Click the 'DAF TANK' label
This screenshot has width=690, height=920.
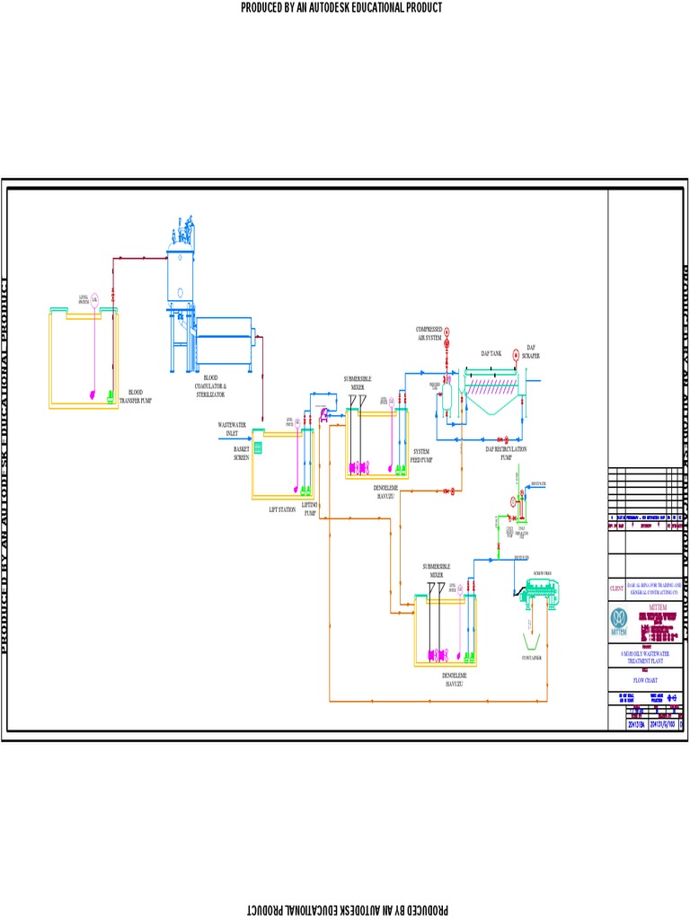[491, 354]
